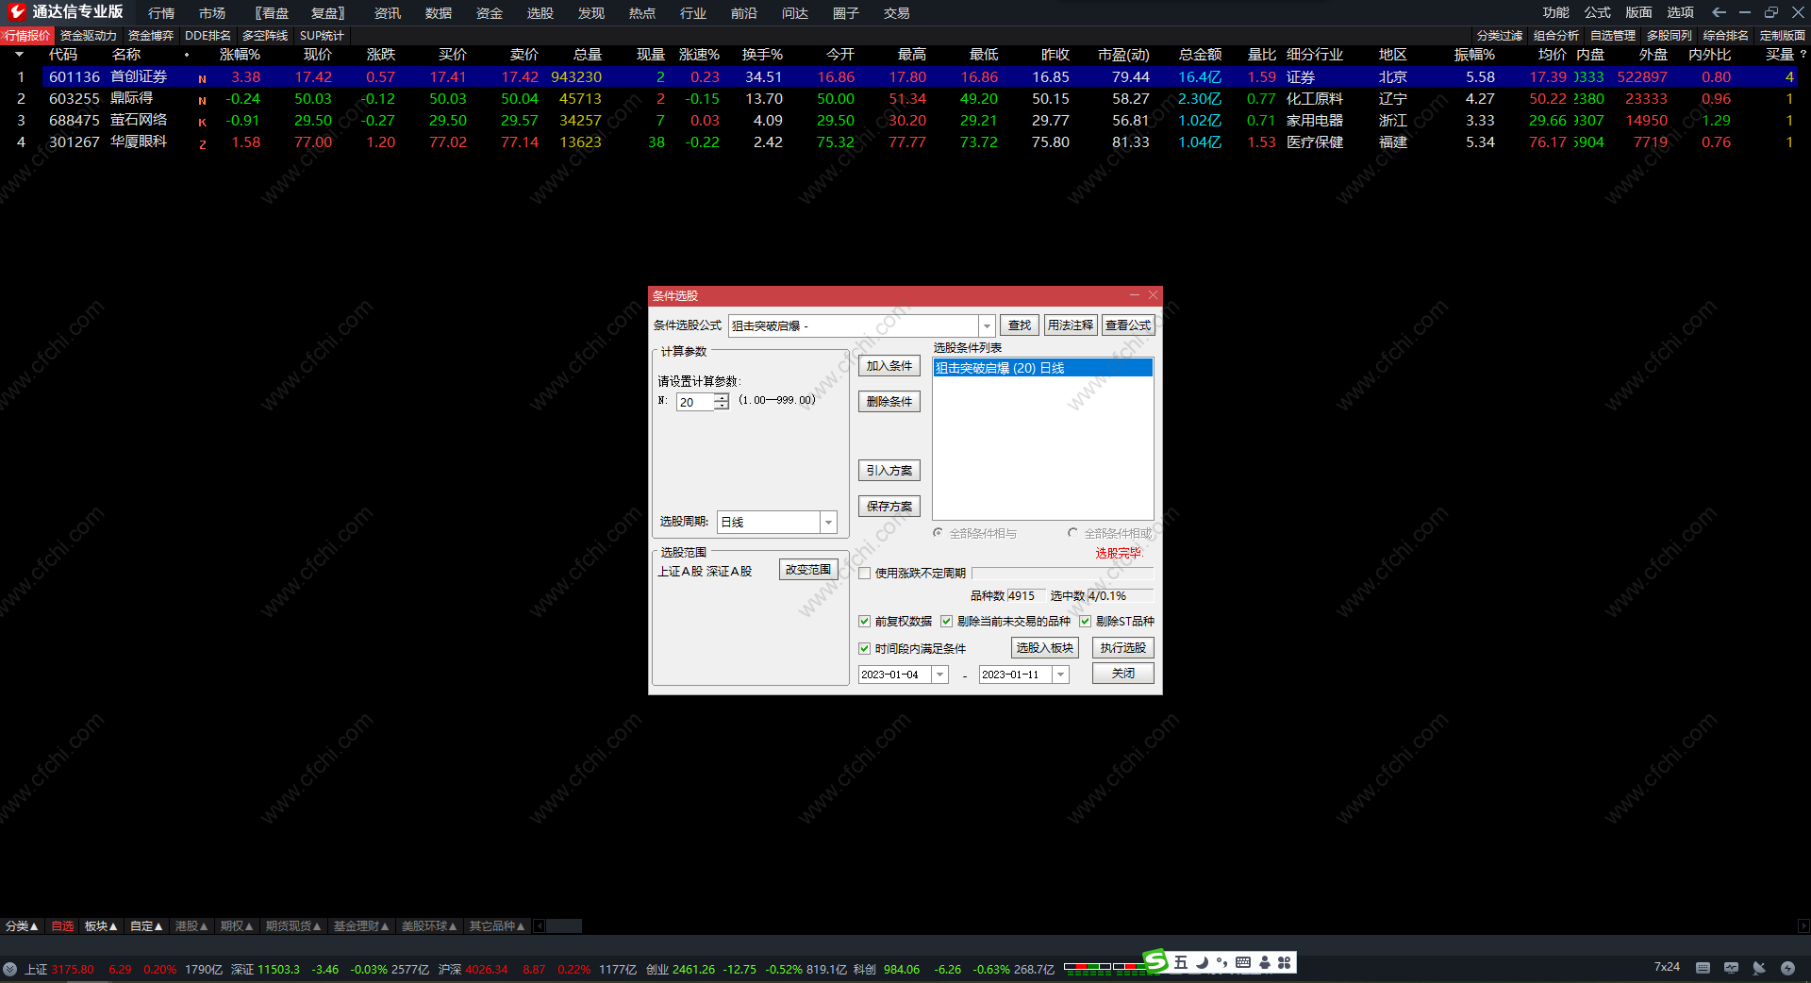Open 自选管理 tab
This screenshot has height=983, width=1811.
tap(1613, 36)
